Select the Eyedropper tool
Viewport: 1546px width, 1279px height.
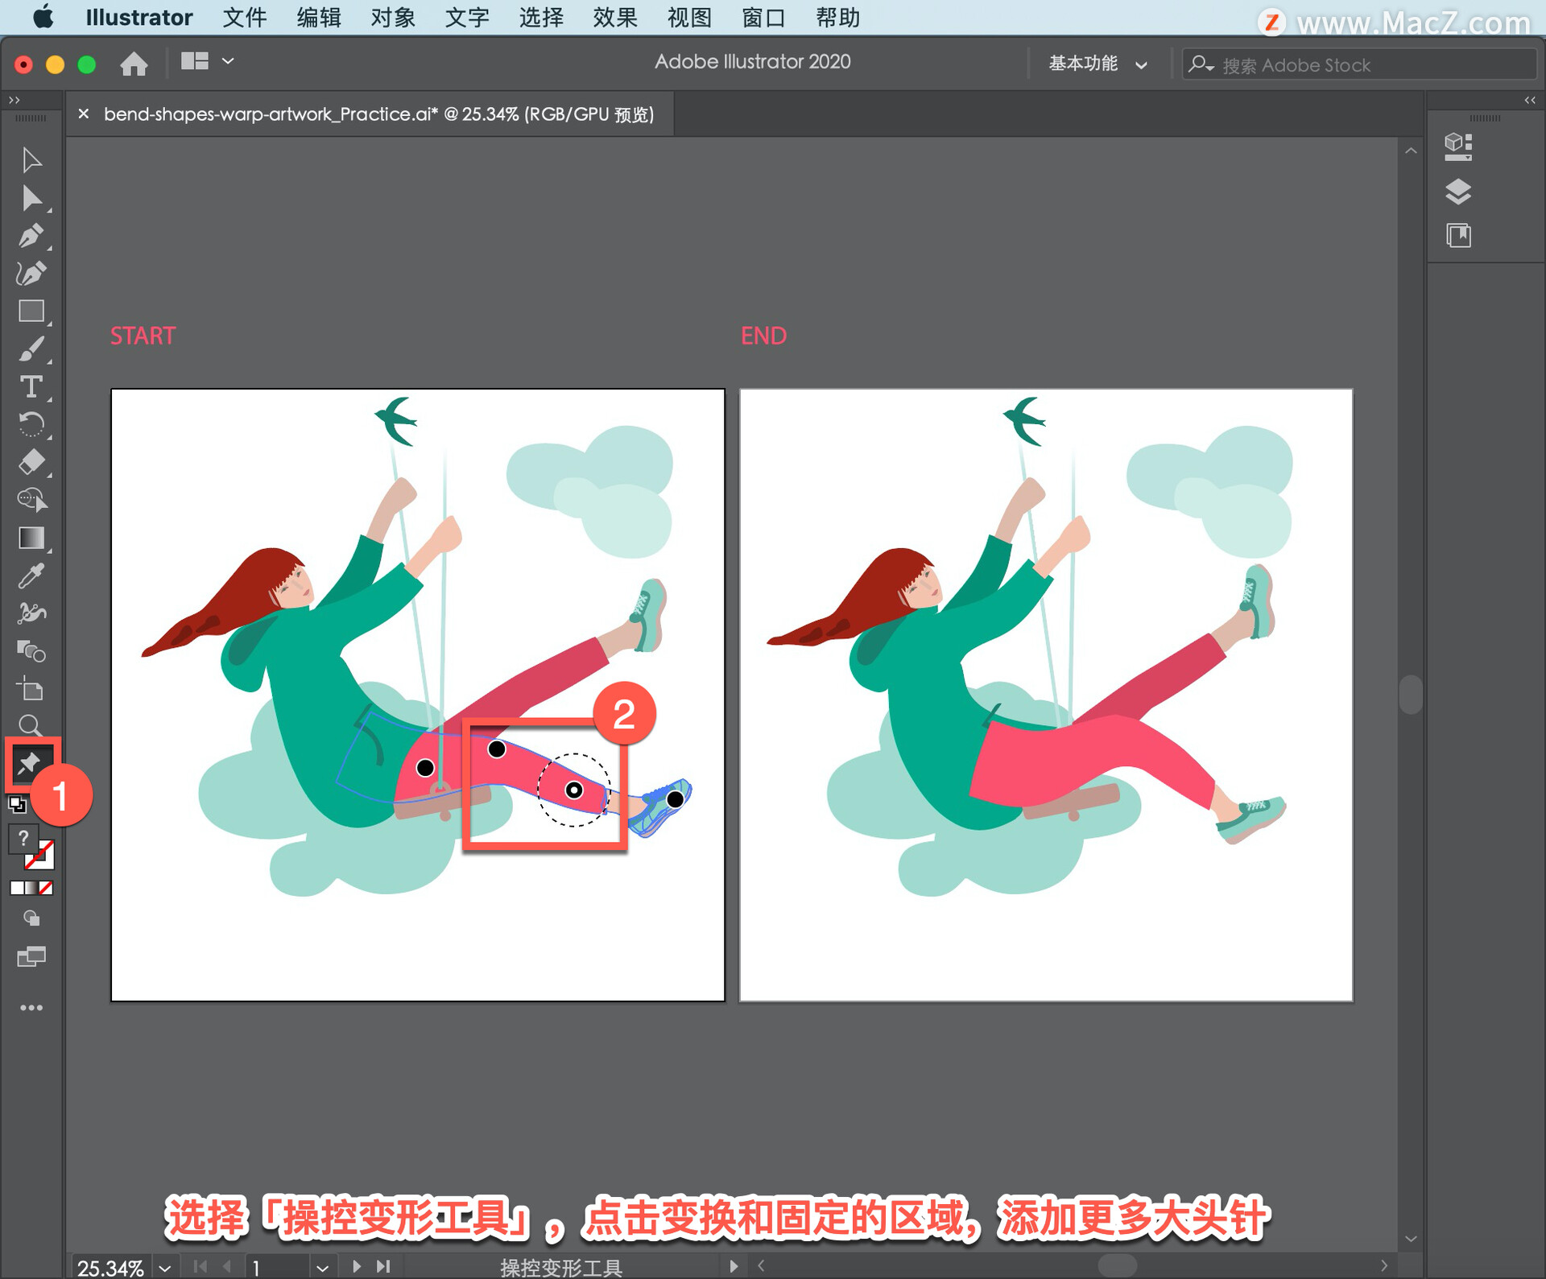(x=31, y=576)
